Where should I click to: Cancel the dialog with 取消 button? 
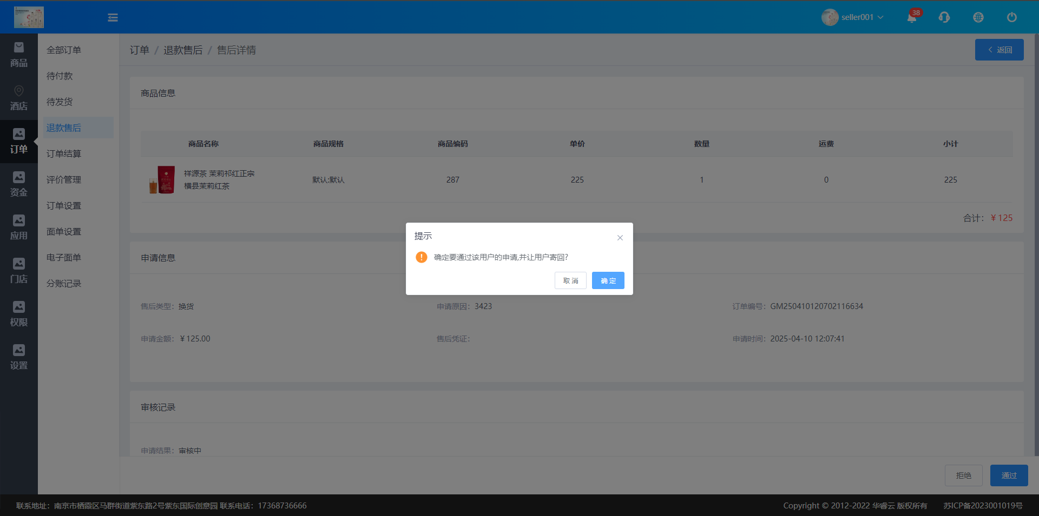570,280
